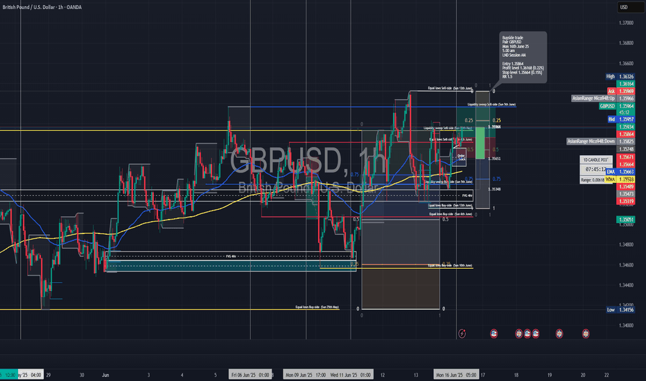
Task: Click the WMA 1.35528 indicator label
Action: (620, 179)
